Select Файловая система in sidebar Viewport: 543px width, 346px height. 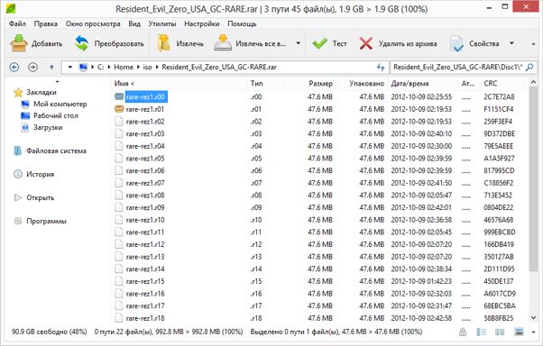pyautogui.click(x=50, y=150)
